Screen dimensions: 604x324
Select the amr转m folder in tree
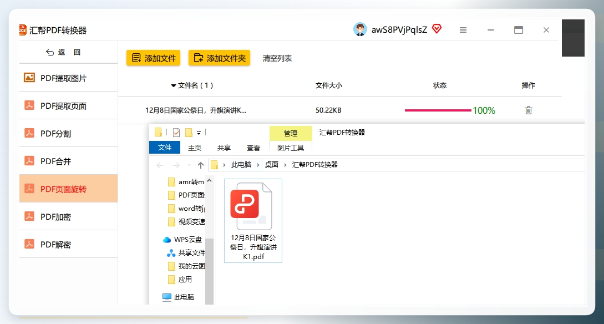[186, 181]
